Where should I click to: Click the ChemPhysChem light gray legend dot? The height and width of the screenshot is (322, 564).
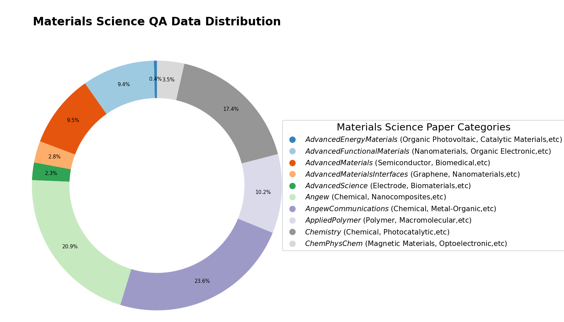pos(293,244)
